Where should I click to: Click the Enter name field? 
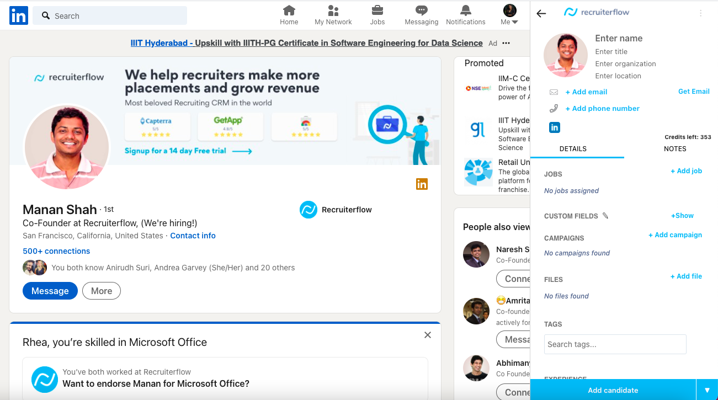[619, 38]
